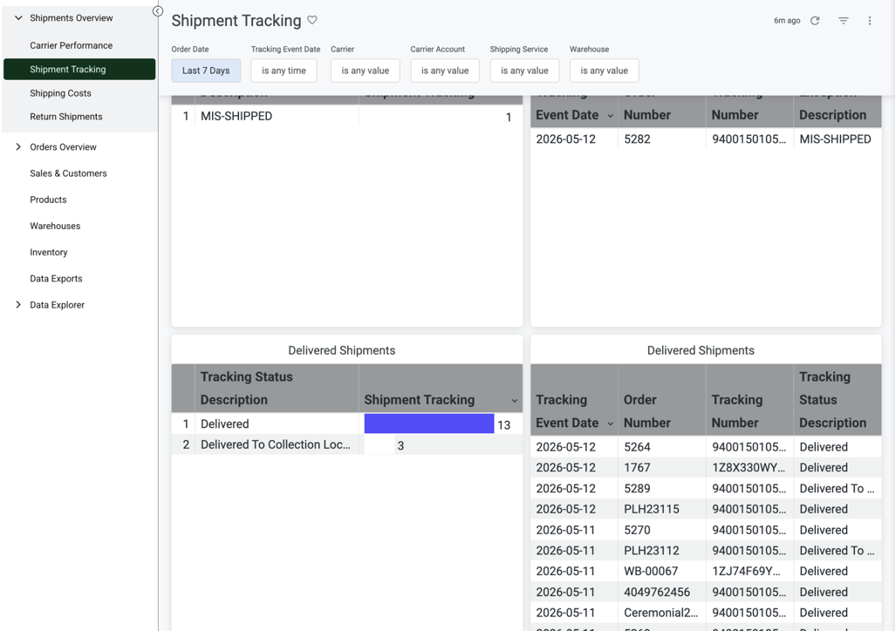Sort by Shipment Tracking column in Delivered Shipments
The height and width of the screenshot is (631, 895).
pyautogui.click(x=441, y=400)
